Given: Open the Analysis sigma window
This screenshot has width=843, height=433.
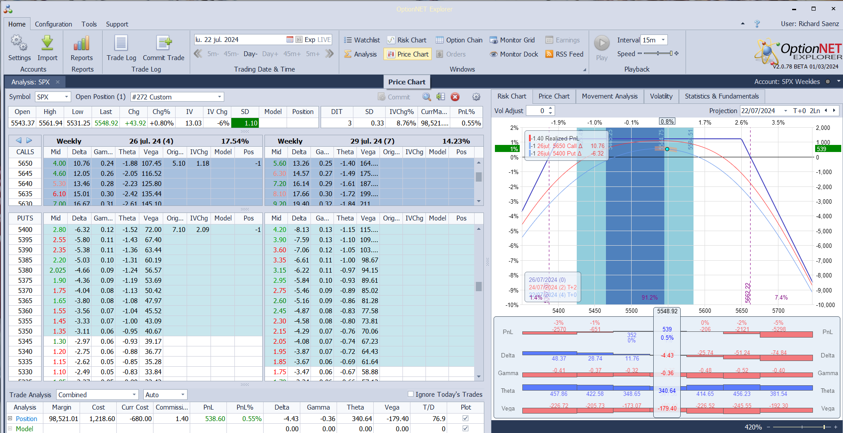Looking at the screenshot, I should tap(360, 54).
